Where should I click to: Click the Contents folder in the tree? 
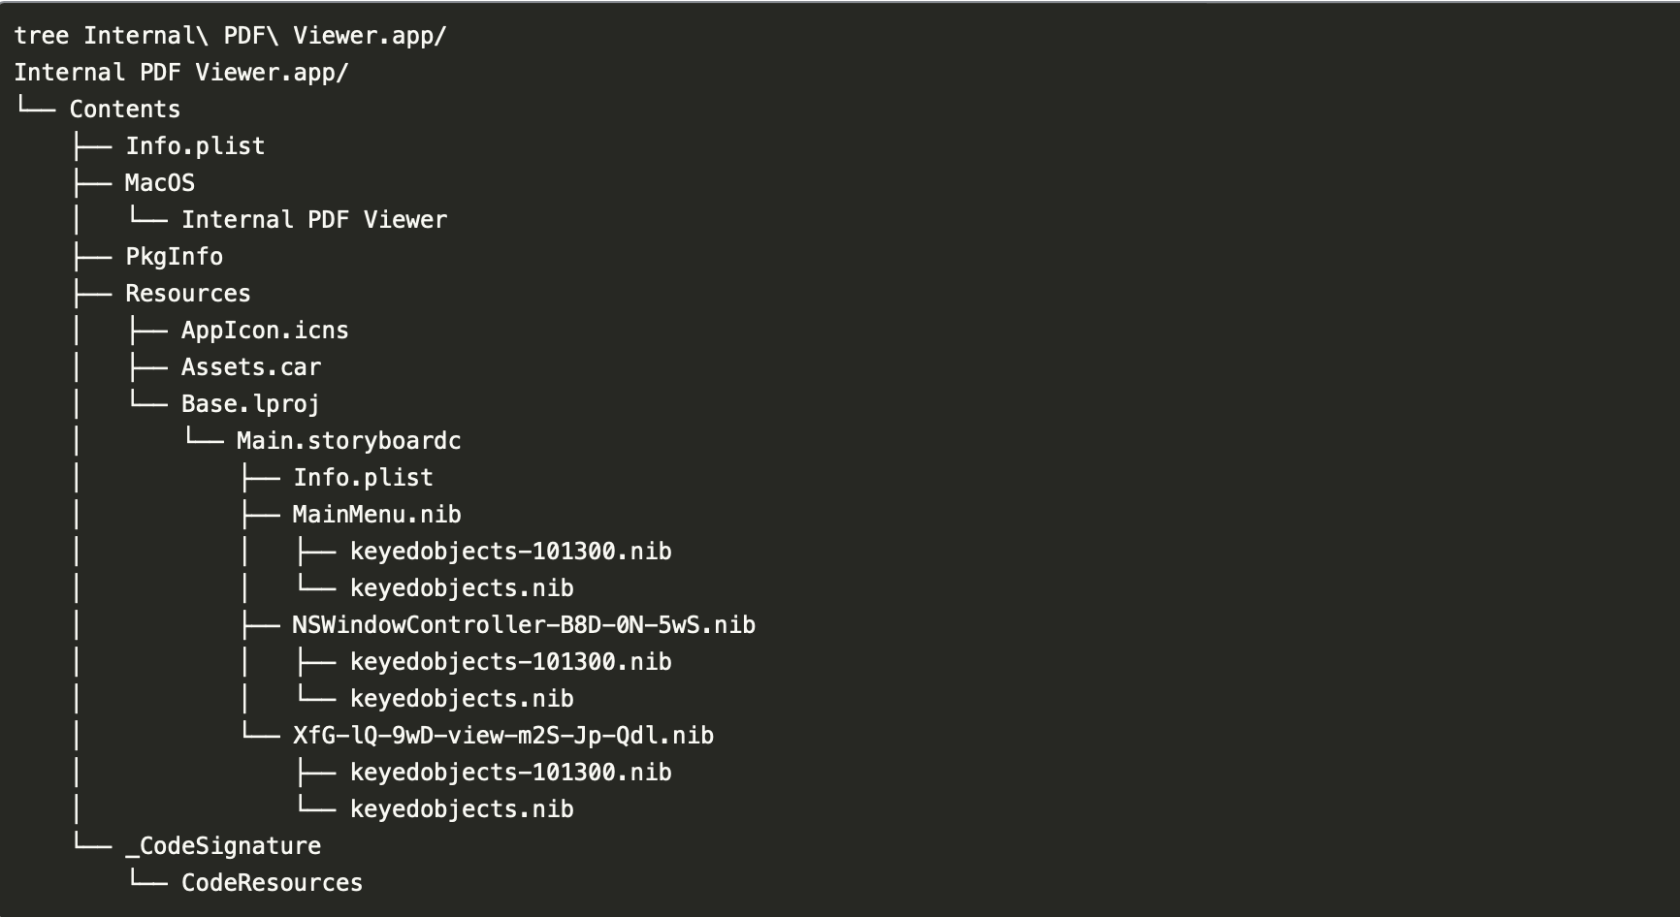coord(124,110)
